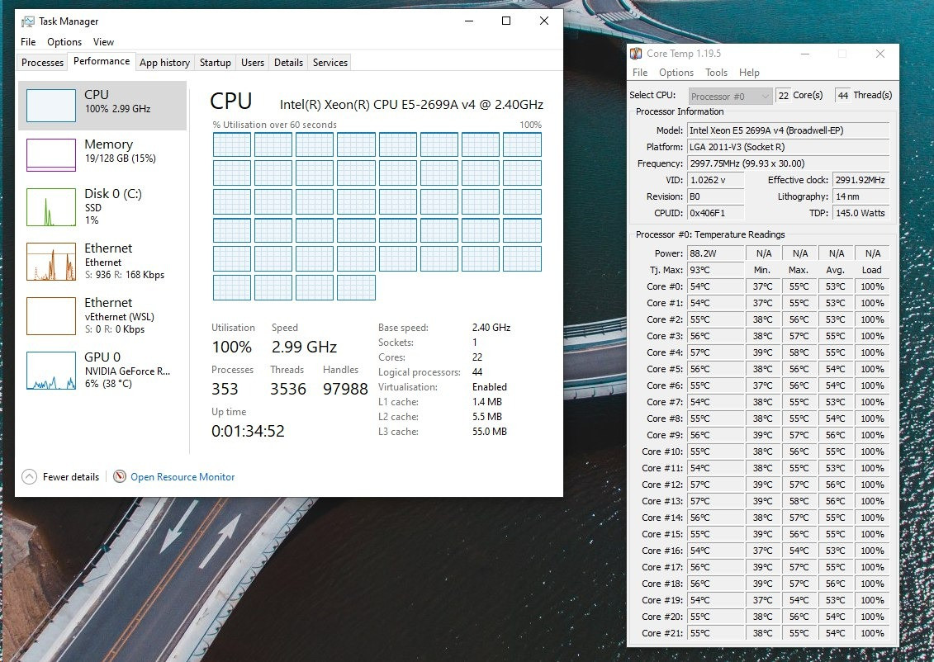Click the Task Manager title bar icon
This screenshot has width=934, height=662.
pos(28,21)
